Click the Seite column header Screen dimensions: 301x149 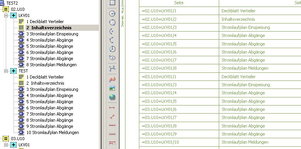coord(179,3)
